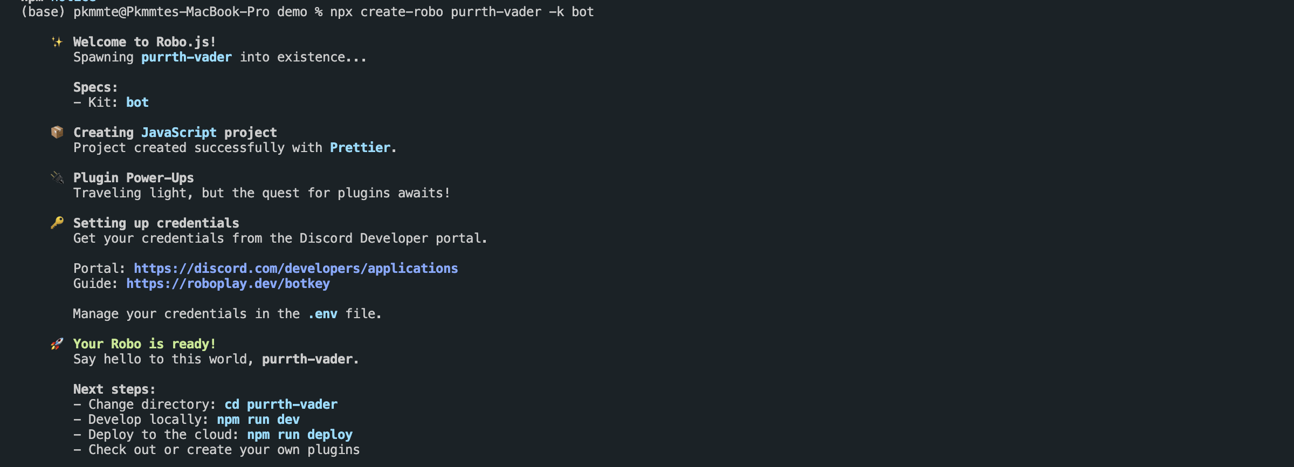The width and height of the screenshot is (1294, 467).
Task: Click the 'bot' value next to Kit
Action: point(137,102)
